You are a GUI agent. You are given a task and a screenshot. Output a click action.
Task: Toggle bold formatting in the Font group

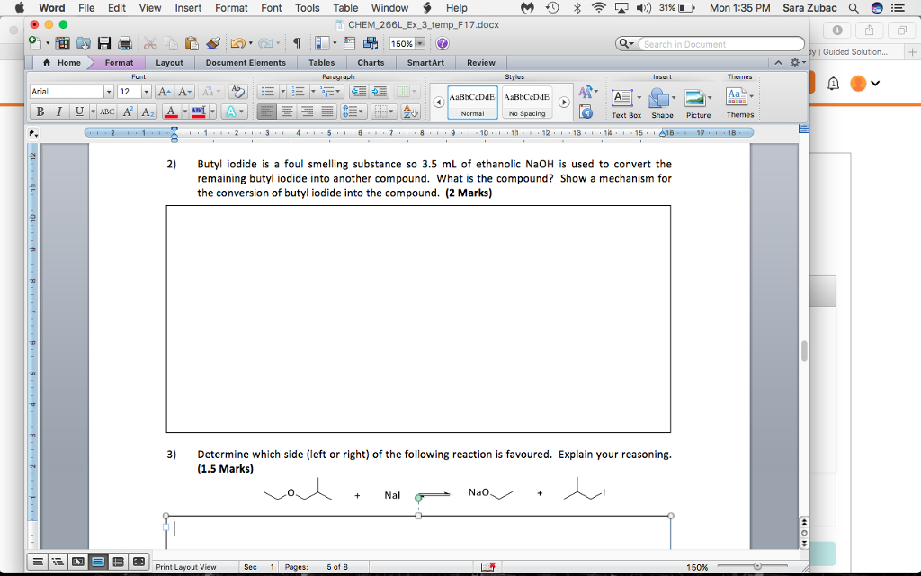[x=40, y=112]
